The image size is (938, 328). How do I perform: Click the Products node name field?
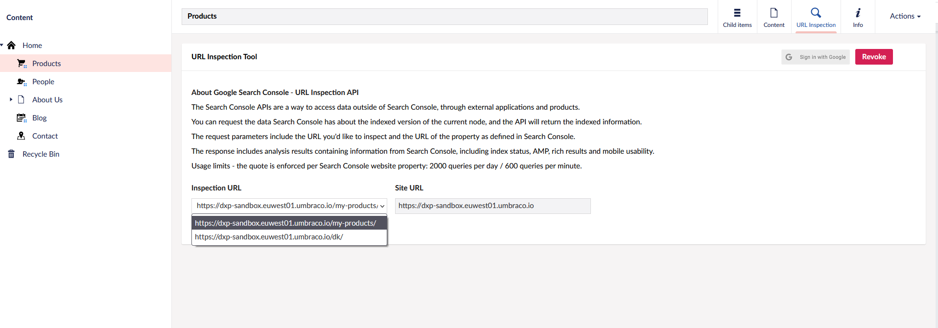tap(445, 16)
